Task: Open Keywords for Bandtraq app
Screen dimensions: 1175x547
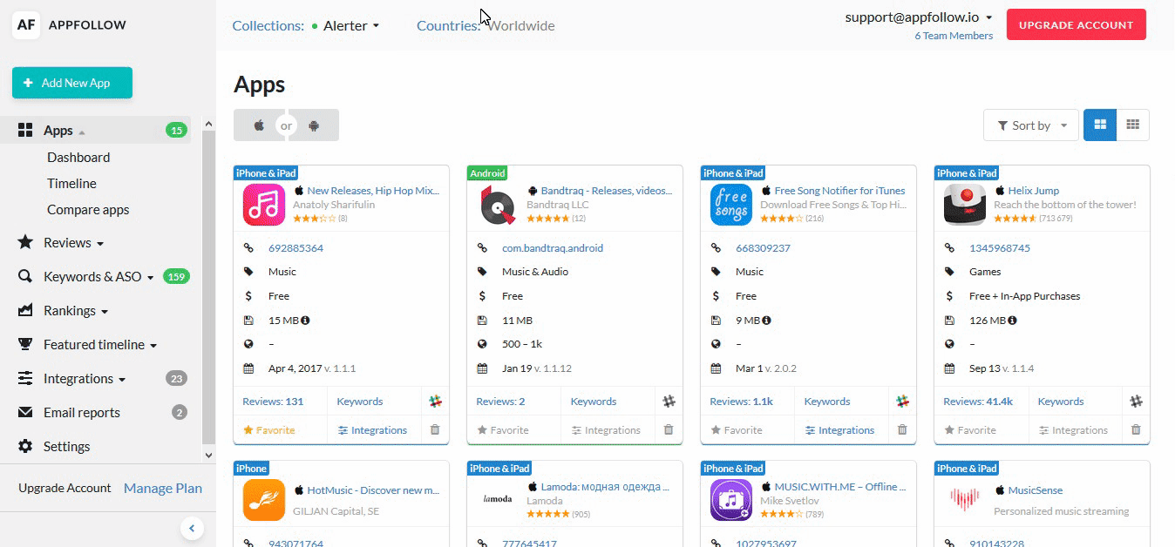Action: tap(594, 402)
